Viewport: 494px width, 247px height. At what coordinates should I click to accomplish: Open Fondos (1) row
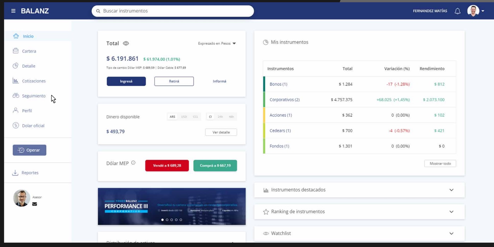click(360, 146)
